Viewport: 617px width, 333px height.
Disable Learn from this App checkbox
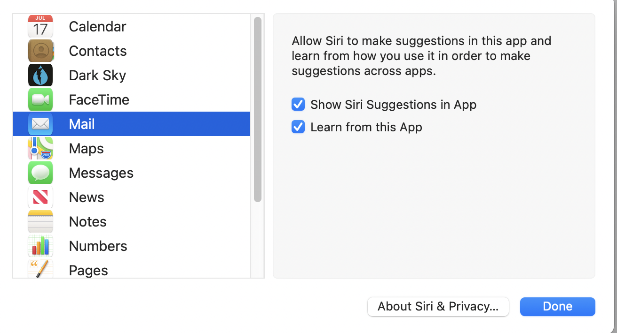click(298, 127)
